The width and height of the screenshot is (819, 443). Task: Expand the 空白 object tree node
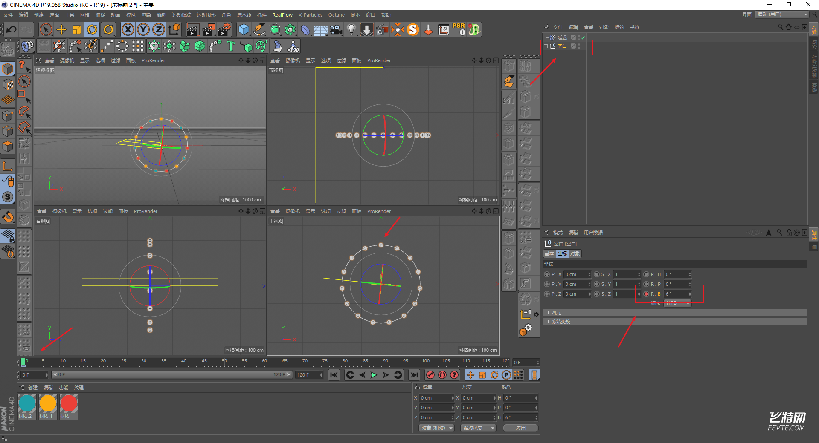click(x=546, y=46)
